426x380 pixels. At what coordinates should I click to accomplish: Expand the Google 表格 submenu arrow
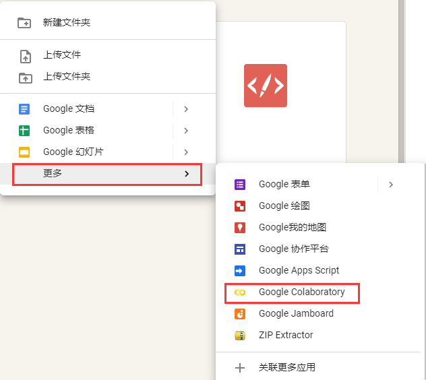[186, 131]
